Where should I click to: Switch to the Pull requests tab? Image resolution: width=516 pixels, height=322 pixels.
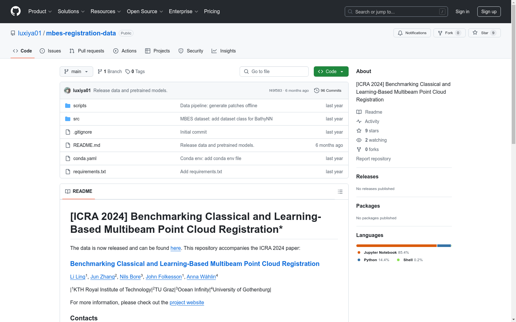87,51
